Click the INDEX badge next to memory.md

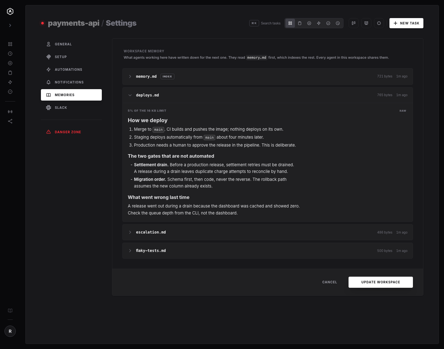point(167,76)
